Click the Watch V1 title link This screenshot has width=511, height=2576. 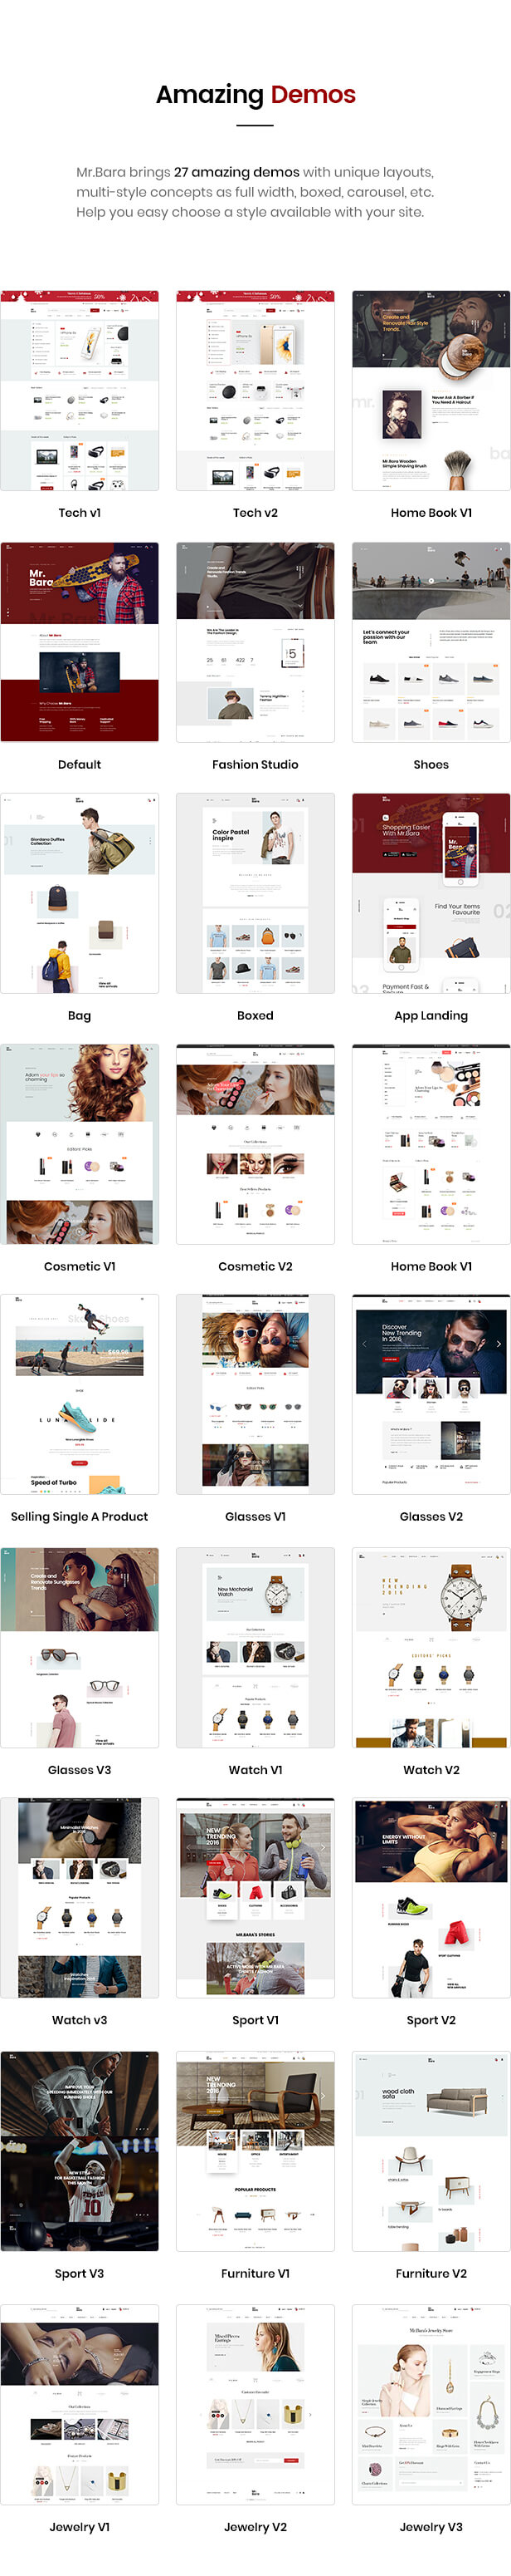click(255, 1769)
